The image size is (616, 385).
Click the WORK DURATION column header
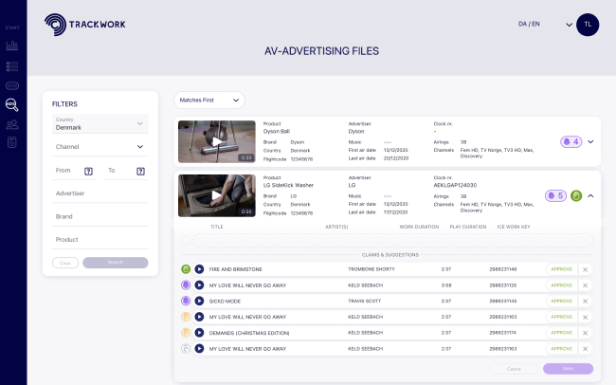tap(419, 227)
